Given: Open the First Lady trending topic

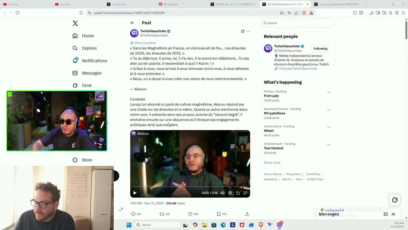Looking at the screenshot, I should tap(271, 96).
